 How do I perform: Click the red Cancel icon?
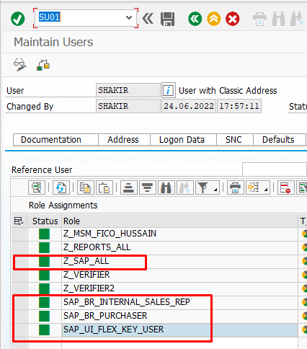coord(233,19)
